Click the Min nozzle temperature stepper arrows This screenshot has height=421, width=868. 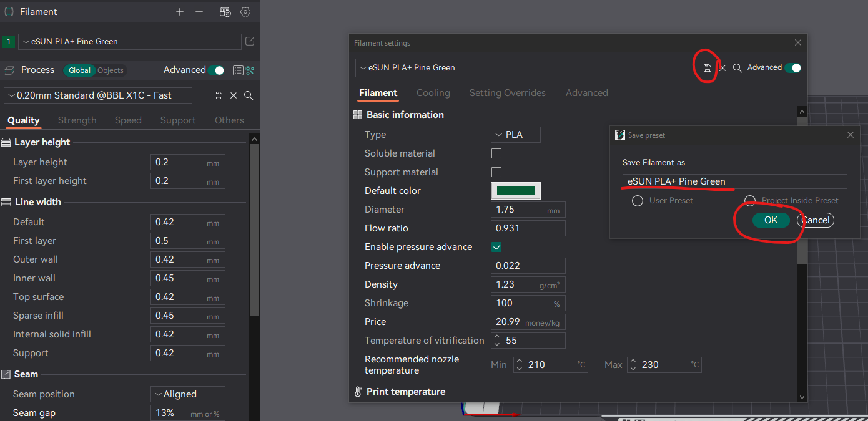[x=520, y=365]
